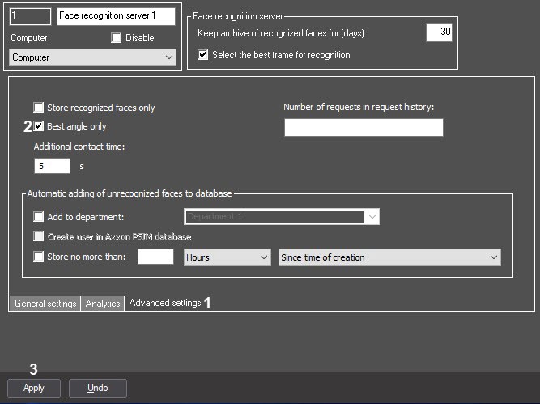Open the Analytics tab
The width and height of the screenshot is (540, 404).
pyautogui.click(x=103, y=304)
